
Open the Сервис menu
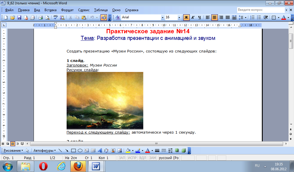pyautogui.click(x=84, y=10)
